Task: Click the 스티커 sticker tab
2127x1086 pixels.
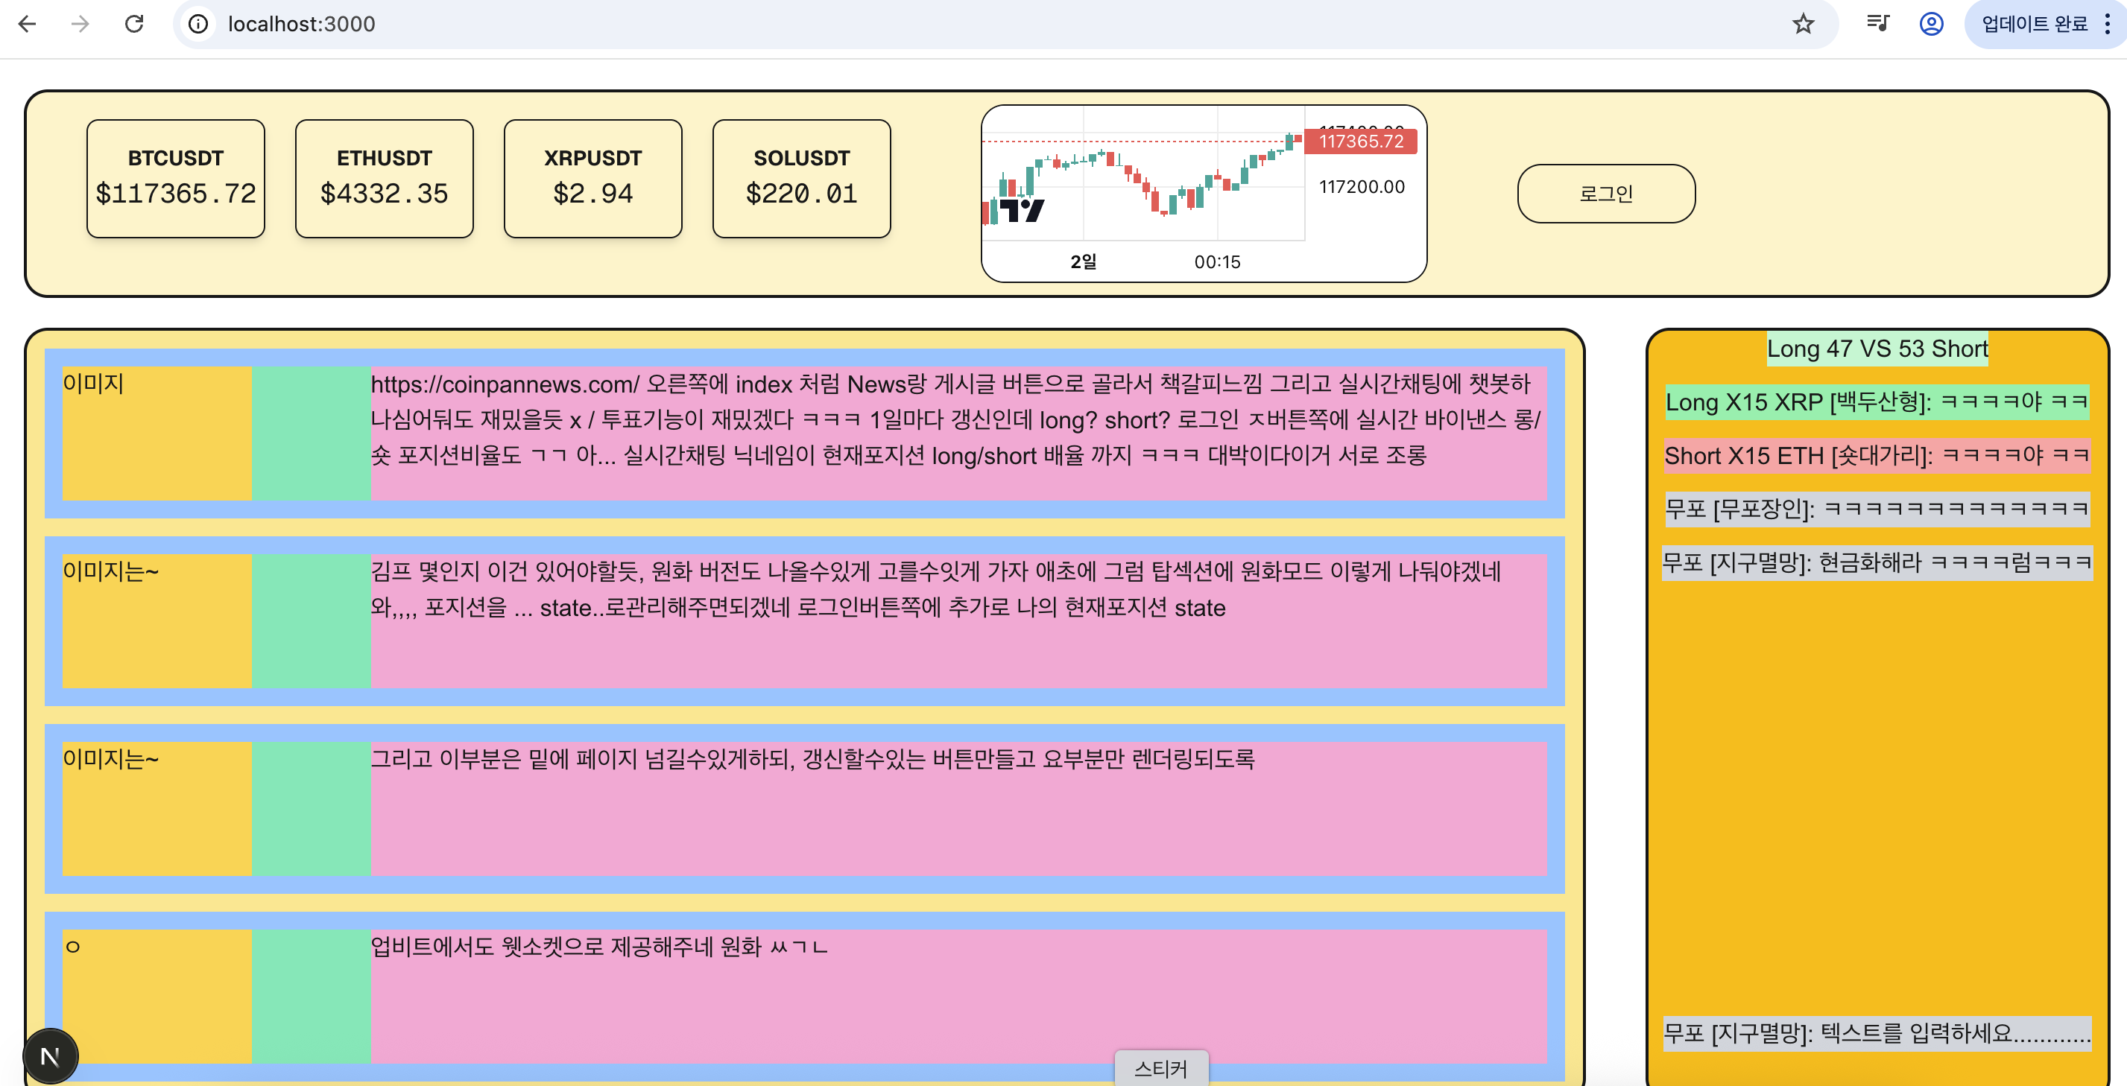Action: tap(1160, 1068)
